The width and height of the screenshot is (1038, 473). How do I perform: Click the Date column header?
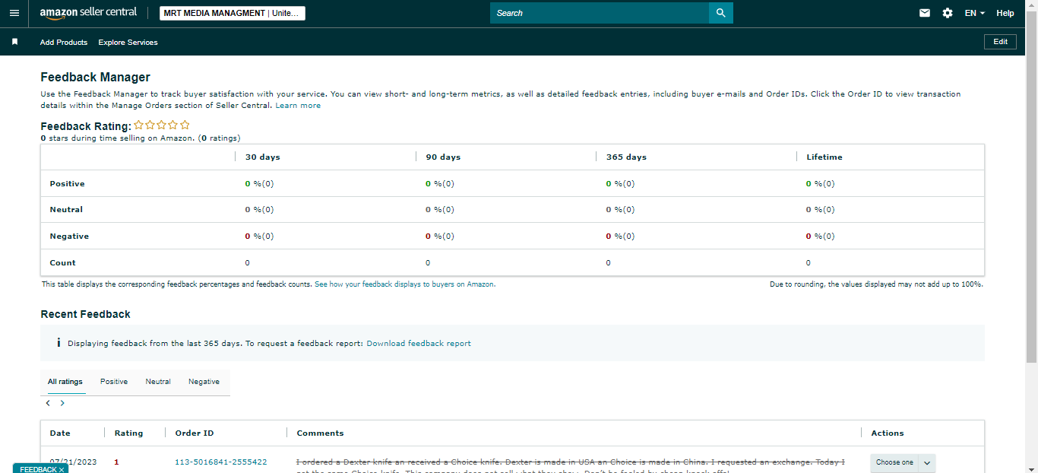60,433
